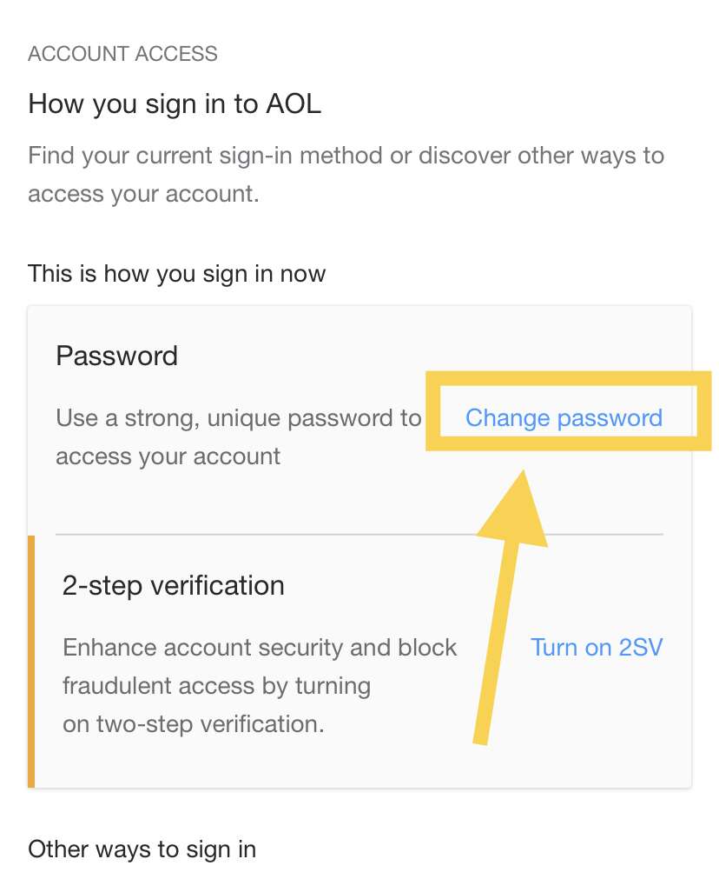Click the 2-step verification heading
The width and height of the screenshot is (719, 879).
click(173, 585)
